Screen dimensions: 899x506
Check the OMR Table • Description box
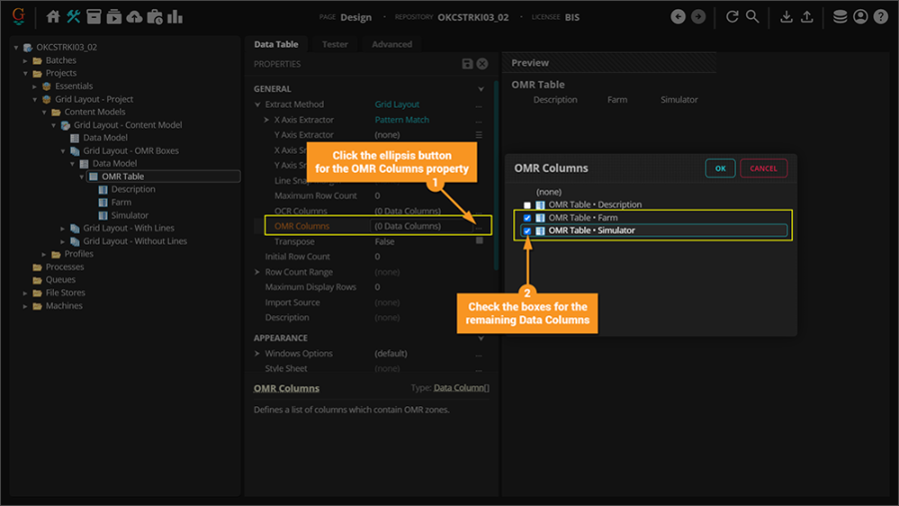527,205
